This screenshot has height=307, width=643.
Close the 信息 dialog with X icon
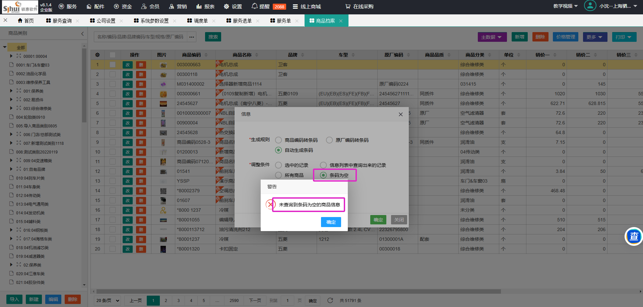click(x=400, y=114)
